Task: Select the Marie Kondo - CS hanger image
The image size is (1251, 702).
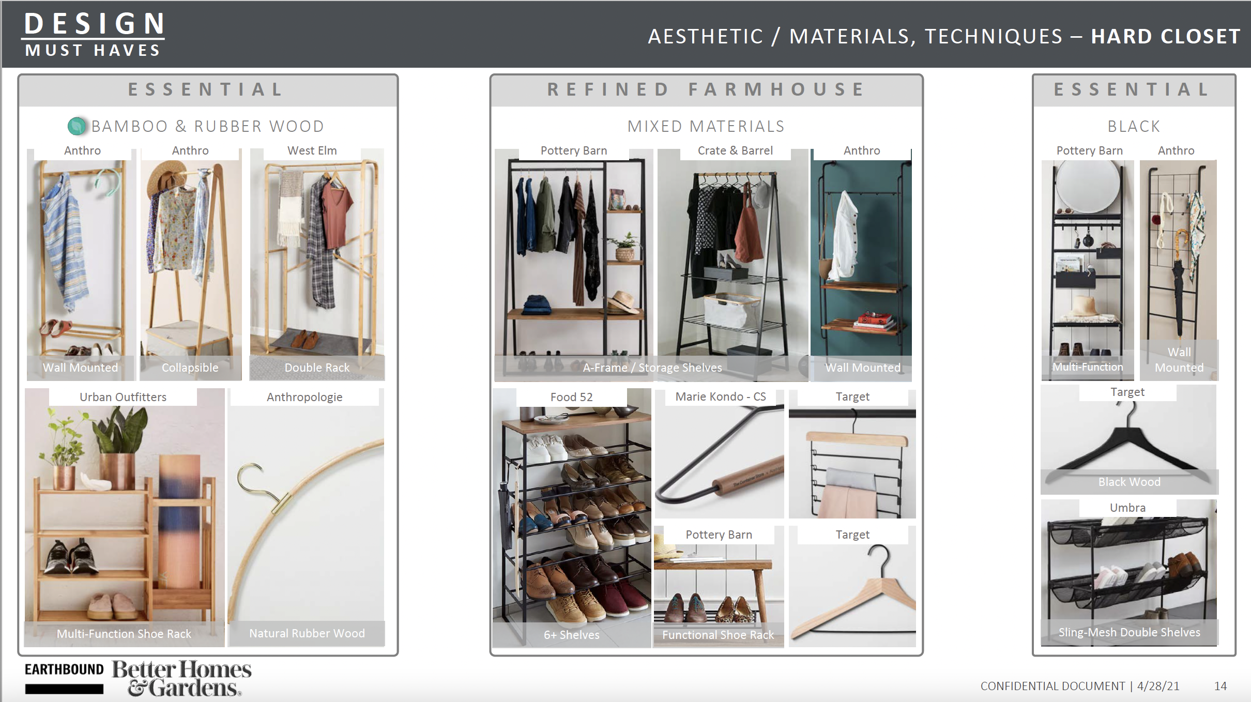Action: click(x=720, y=454)
